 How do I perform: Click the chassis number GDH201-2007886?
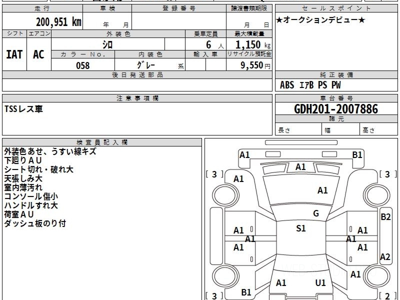point(336,109)
